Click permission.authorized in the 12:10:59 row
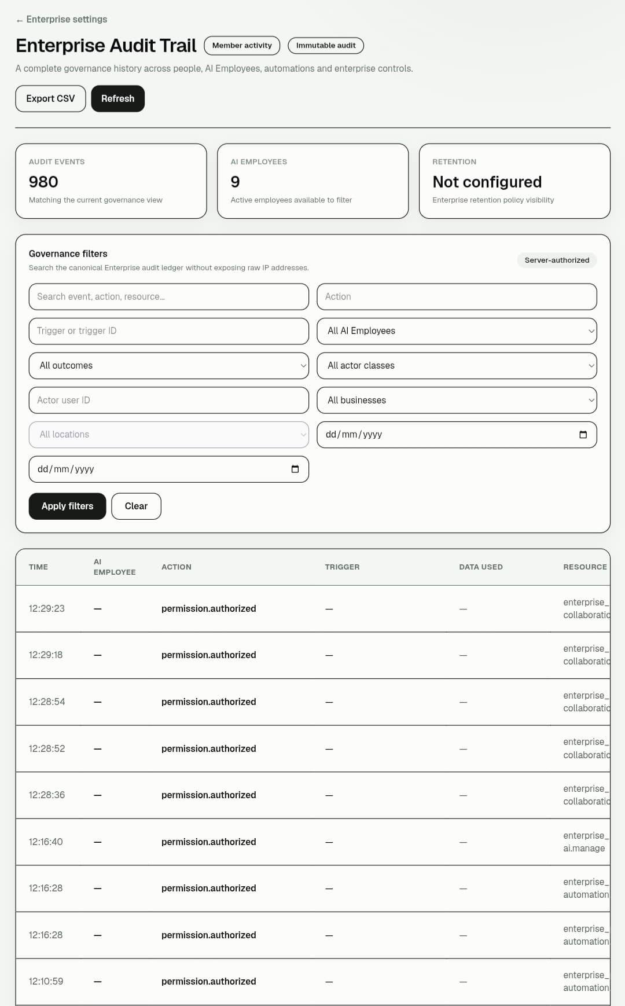625x1006 pixels. [x=208, y=981]
